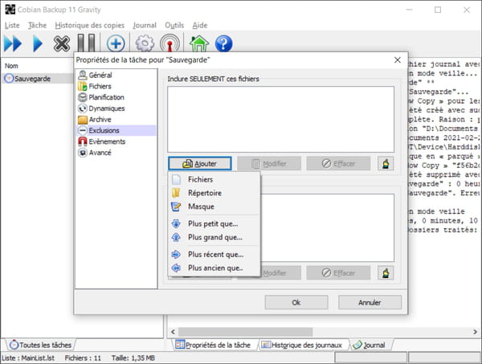
Task: Open the Outils menu
Action: click(174, 25)
